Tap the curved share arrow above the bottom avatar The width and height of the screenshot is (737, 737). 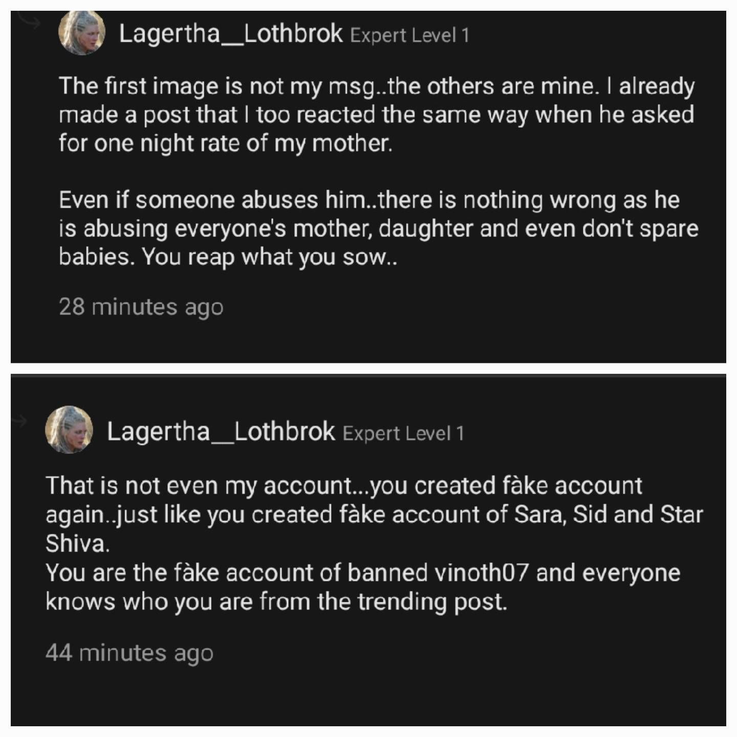pos(20,421)
